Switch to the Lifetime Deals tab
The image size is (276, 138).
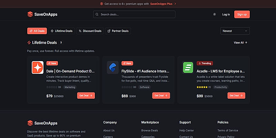[62, 31]
